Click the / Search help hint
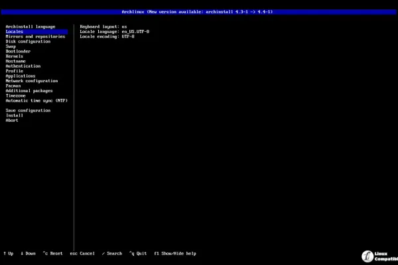 112,253
